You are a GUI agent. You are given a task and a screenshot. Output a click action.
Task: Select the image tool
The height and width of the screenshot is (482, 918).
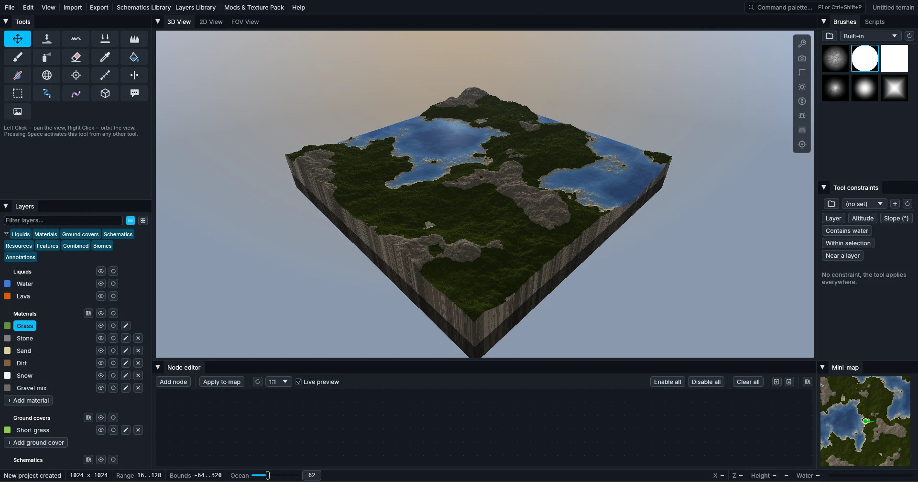(x=18, y=111)
